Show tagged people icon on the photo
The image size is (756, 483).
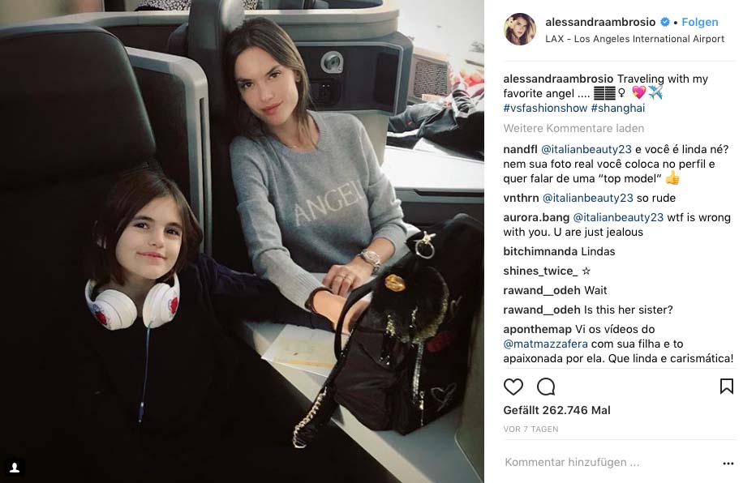[x=15, y=467]
